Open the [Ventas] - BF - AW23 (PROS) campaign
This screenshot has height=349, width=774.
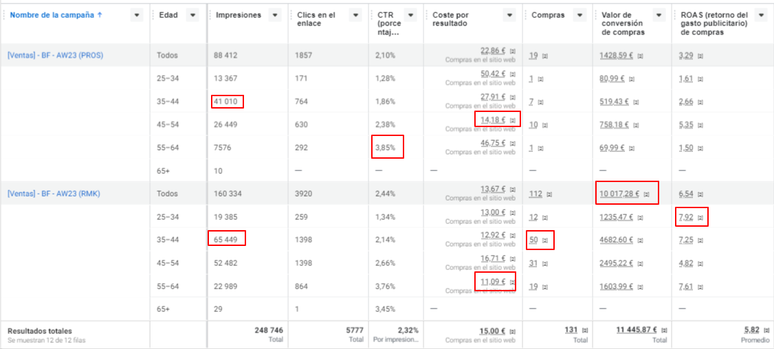55,55
